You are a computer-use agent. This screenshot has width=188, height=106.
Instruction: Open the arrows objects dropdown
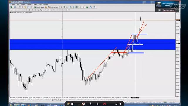pos(42,10)
